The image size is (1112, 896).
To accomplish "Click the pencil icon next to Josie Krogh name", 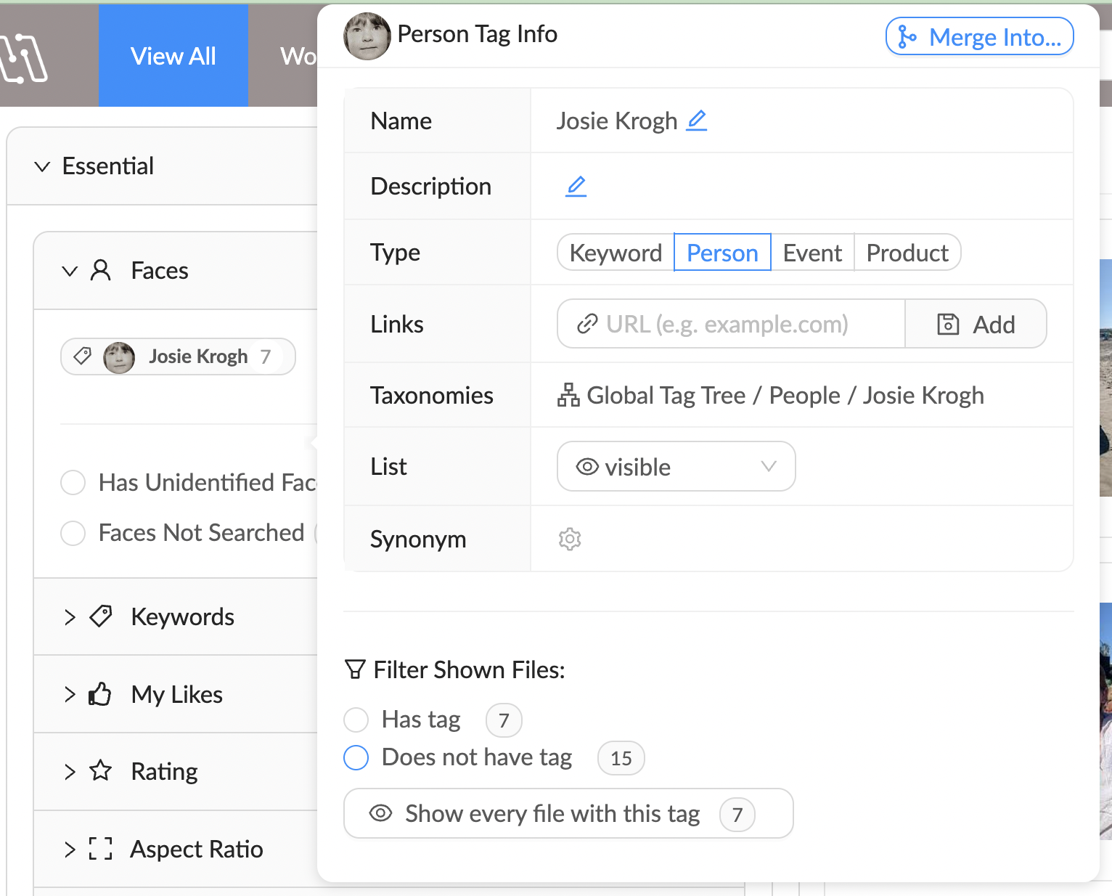I will (697, 120).
